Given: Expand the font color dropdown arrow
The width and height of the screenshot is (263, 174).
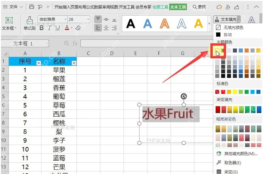Looking at the screenshot, I should (72, 28).
